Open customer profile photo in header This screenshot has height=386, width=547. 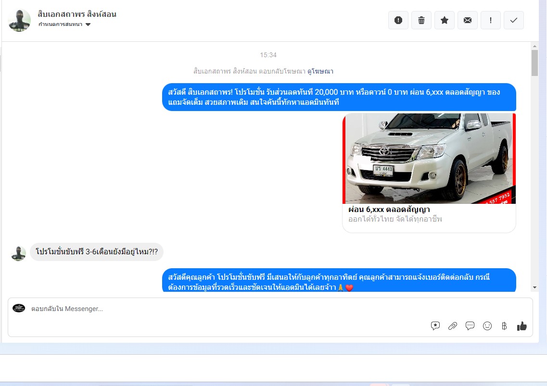click(19, 20)
